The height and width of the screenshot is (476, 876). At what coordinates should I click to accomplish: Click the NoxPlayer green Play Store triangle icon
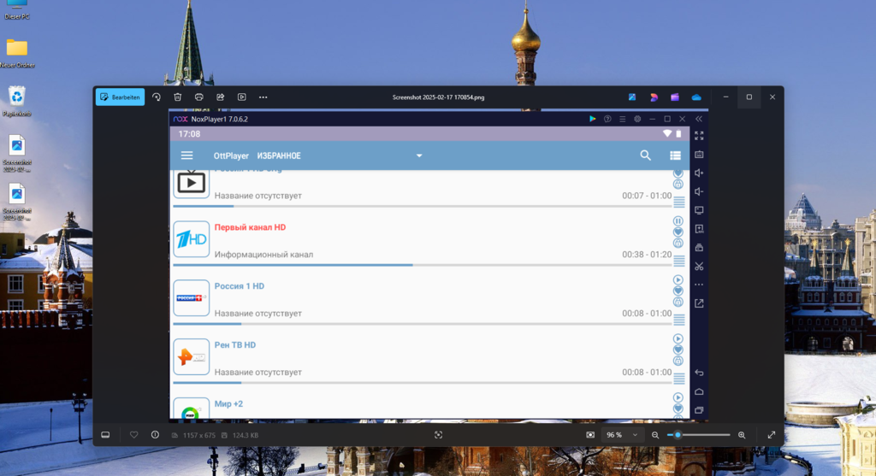592,119
